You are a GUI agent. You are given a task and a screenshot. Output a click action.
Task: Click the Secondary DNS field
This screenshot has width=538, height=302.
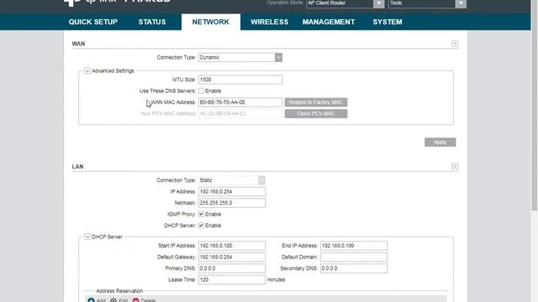[x=354, y=268]
